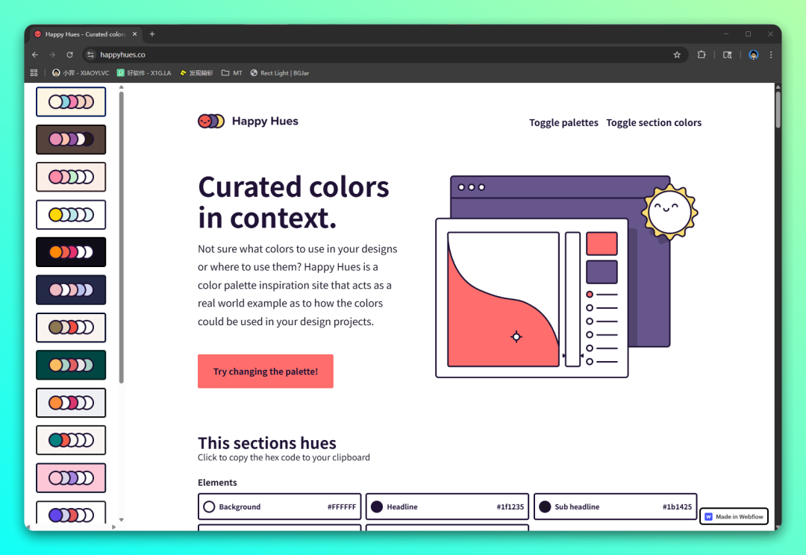Click the This sections hues heading

coord(266,443)
